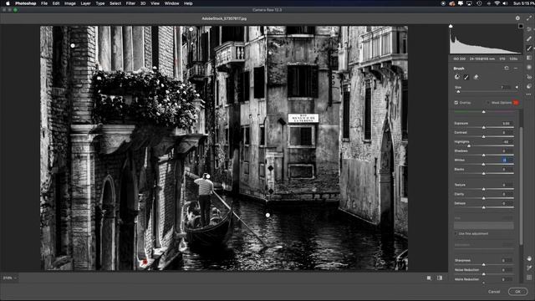Toggle the Overlay checkbox

(x=456, y=102)
